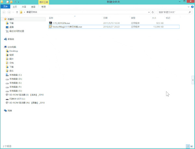Open the 文件 menu
The image size is (195, 149).
[x=5, y=6]
